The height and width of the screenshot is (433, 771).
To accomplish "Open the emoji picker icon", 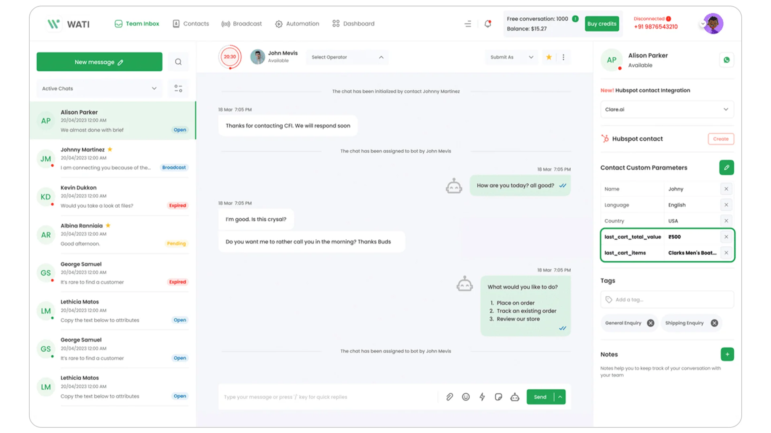I will (x=466, y=397).
